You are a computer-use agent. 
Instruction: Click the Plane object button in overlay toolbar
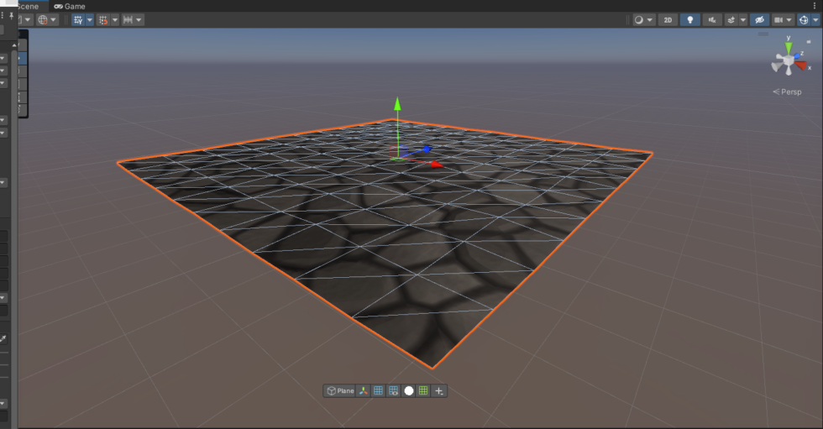point(340,390)
